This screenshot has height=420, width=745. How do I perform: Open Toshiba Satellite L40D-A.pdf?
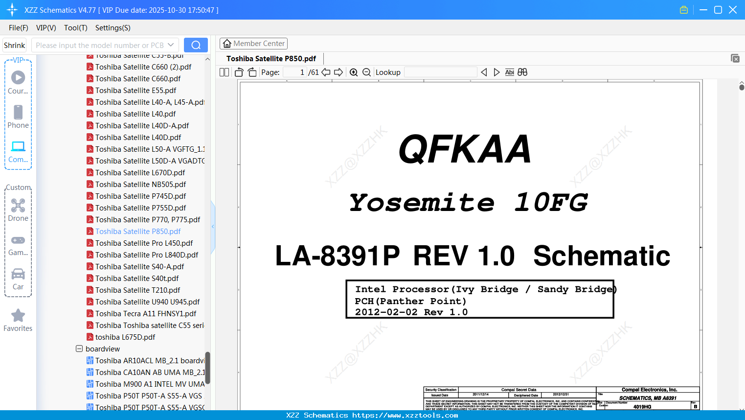142,126
